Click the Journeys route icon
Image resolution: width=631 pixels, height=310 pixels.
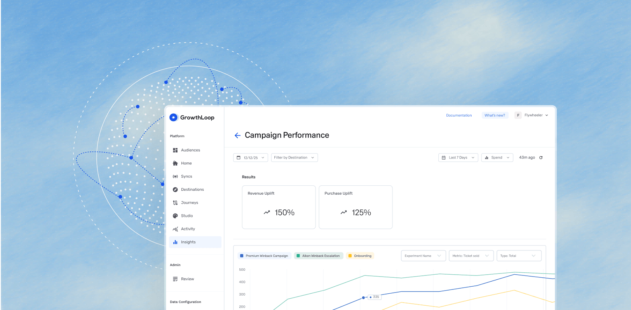[175, 203]
